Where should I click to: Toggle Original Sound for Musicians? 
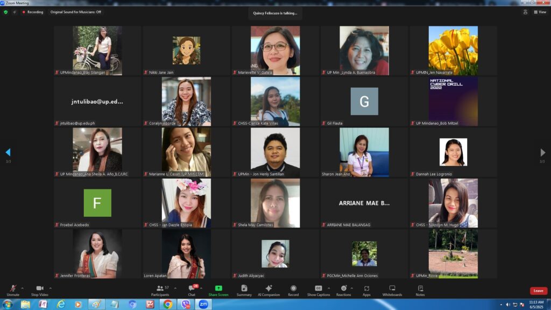point(75,12)
